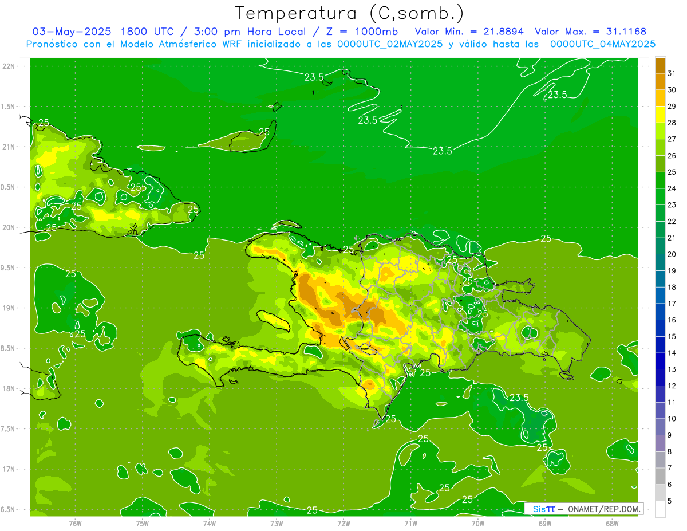Click the "73W" longitude axis label

point(277,524)
